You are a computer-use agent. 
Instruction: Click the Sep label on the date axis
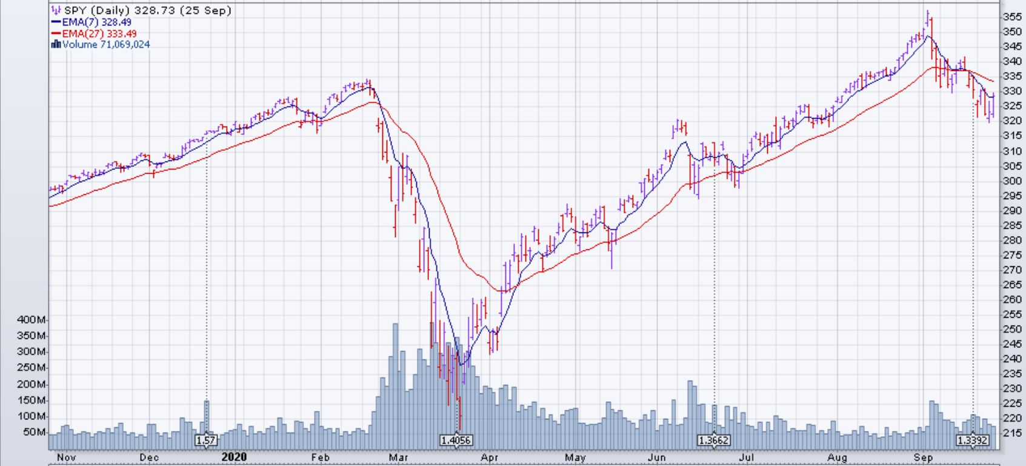[923, 458]
